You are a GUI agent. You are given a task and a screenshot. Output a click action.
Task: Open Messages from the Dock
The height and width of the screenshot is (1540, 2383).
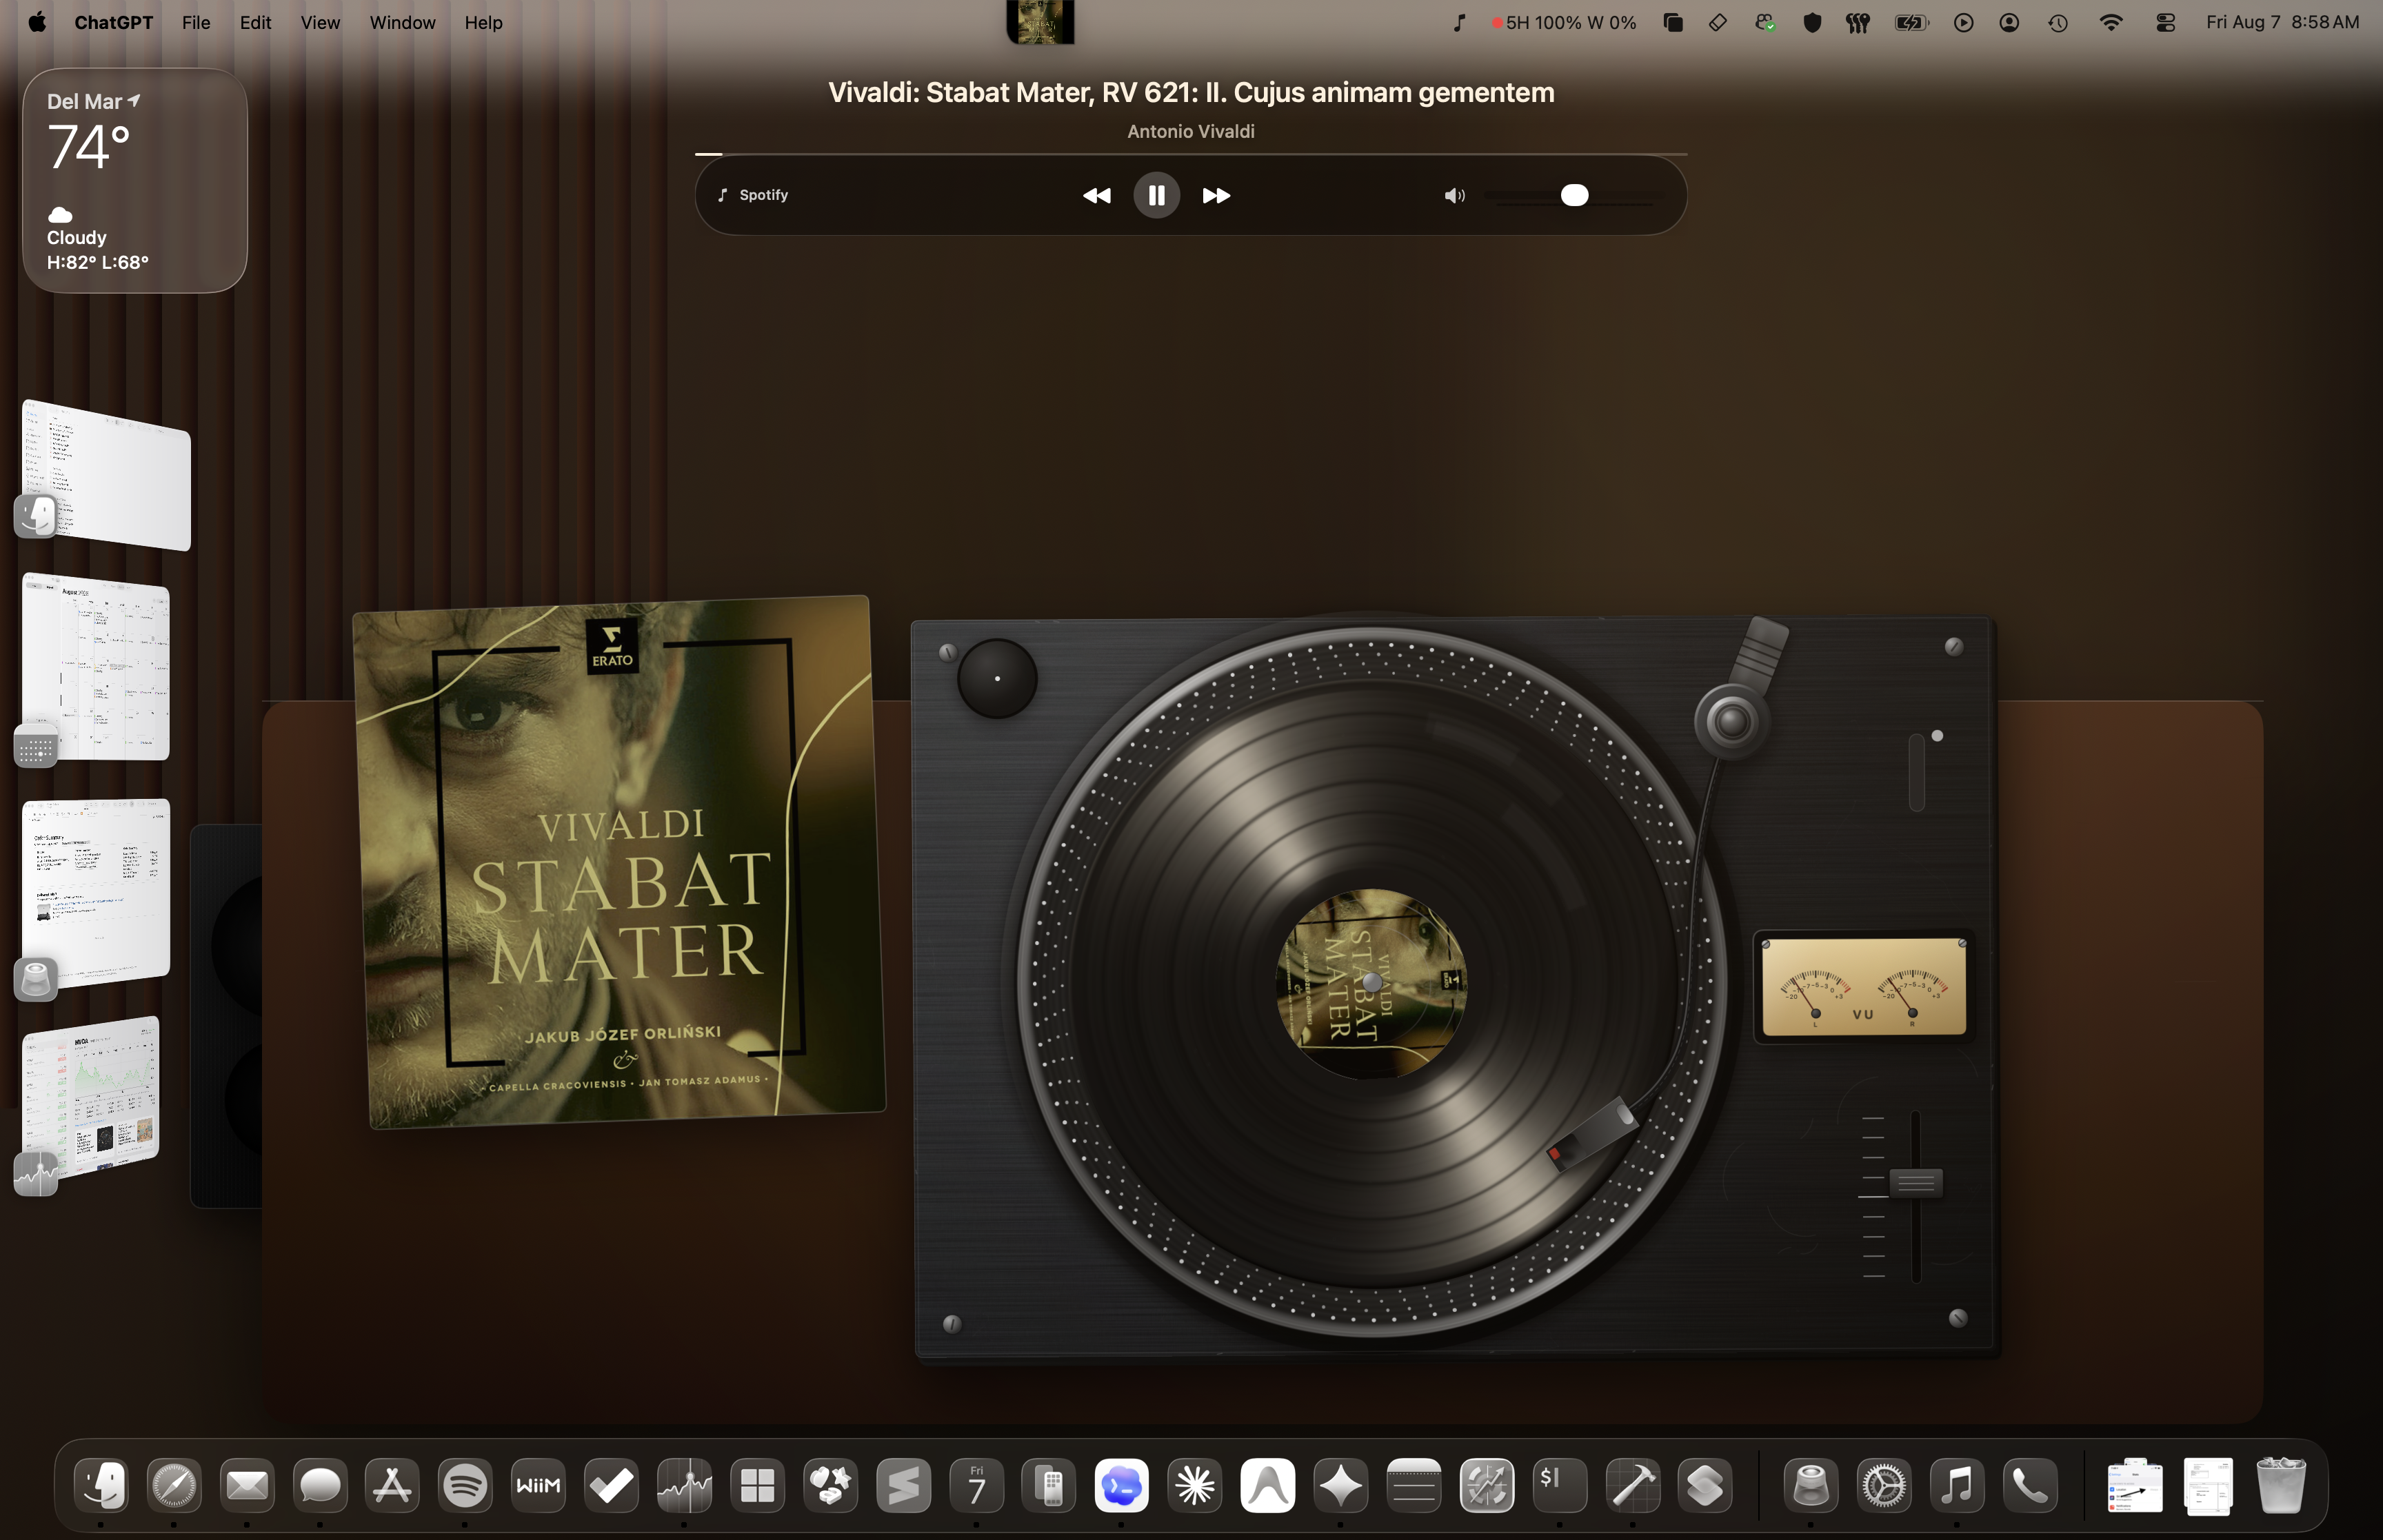click(x=320, y=1485)
